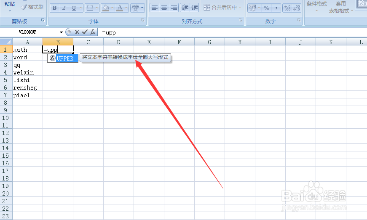Click the cell borders icon
367x220 pixels.
coord(90,8)
